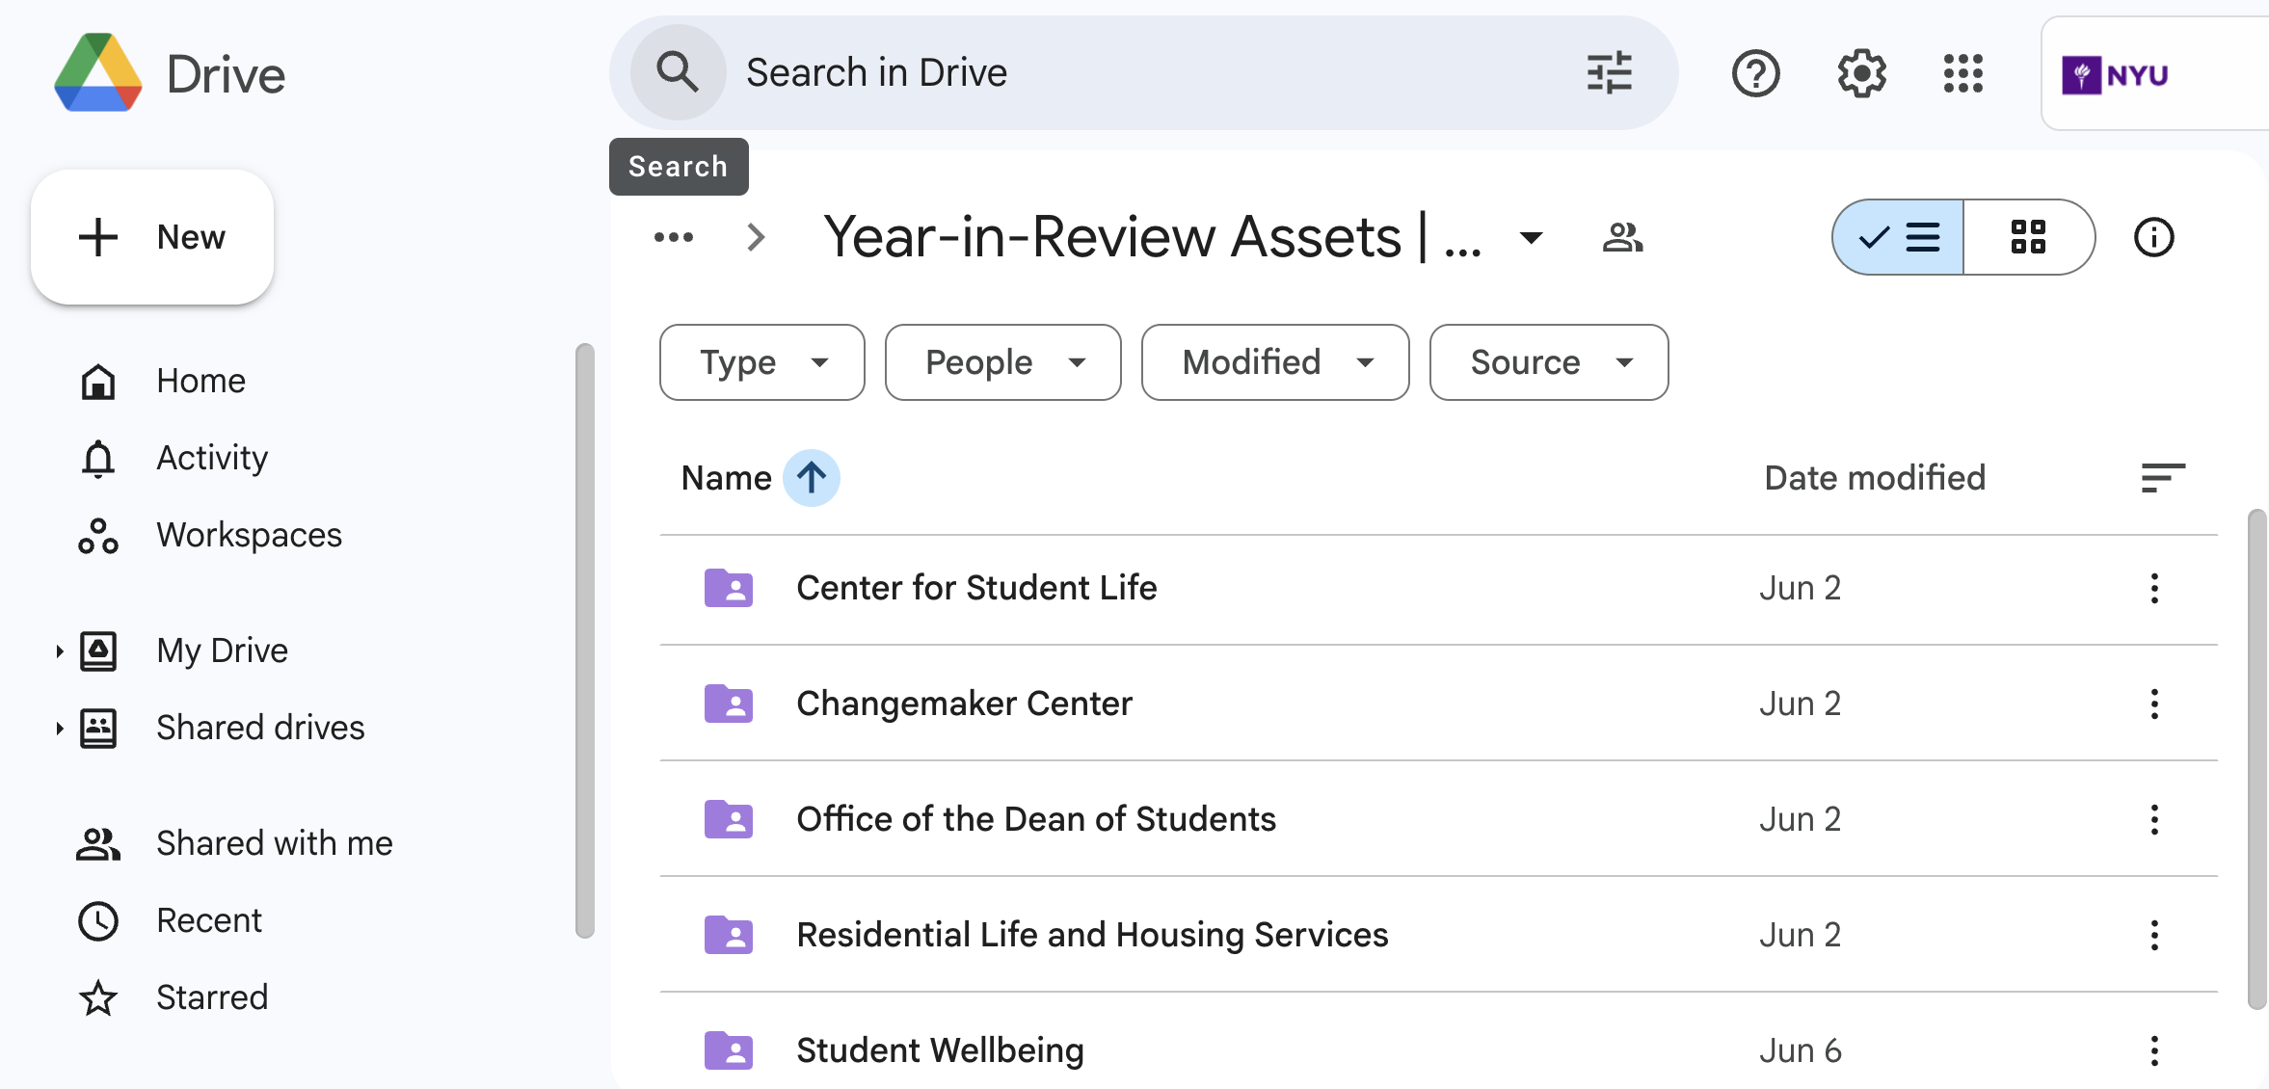
Task: Open the Modified filter dropdown
Action: pyautogui.click(x=1274, y=362)
